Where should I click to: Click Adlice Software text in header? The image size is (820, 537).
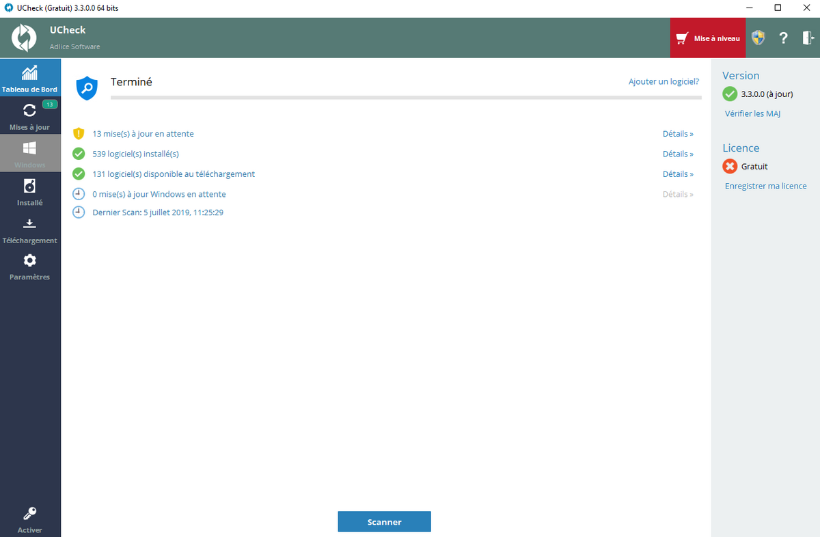[x=74, y=46]
